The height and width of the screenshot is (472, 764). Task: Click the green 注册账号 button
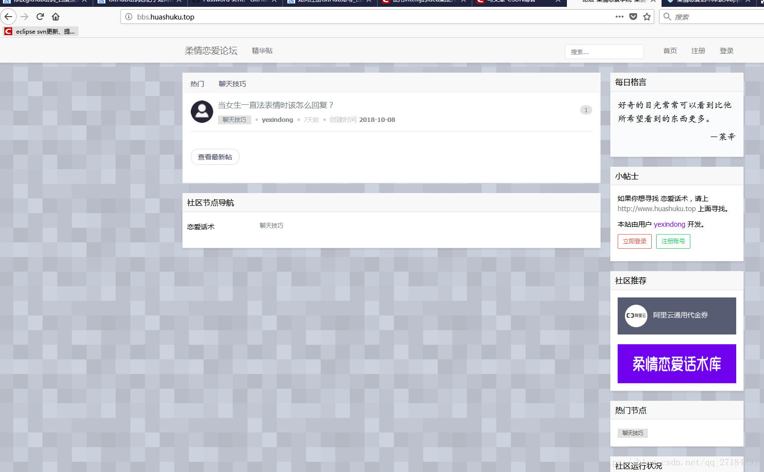(x=673, y=241)
